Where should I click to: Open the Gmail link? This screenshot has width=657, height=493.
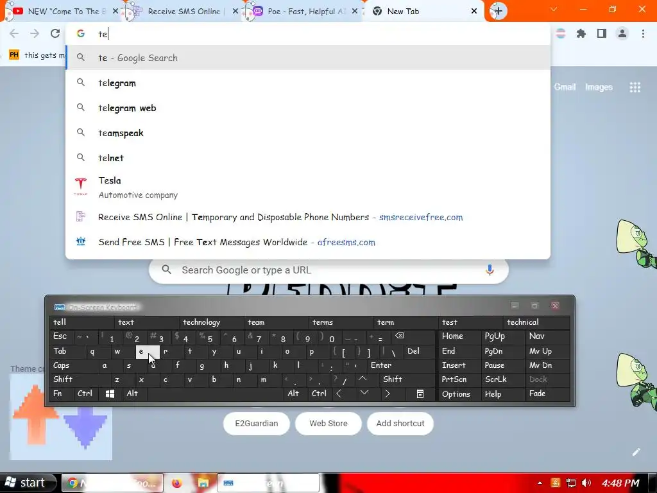565,87
